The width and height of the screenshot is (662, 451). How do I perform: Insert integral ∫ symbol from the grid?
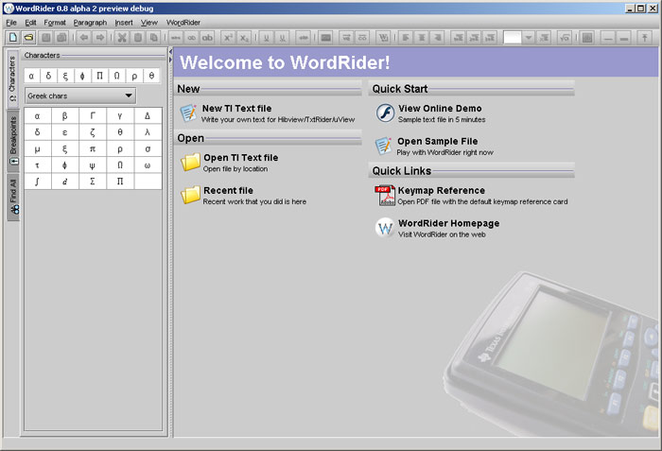tap(38, 182)
